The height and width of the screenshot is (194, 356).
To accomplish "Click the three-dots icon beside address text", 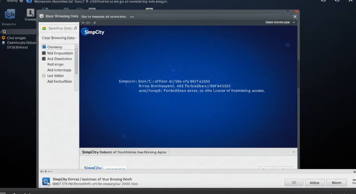I will 132,17.
